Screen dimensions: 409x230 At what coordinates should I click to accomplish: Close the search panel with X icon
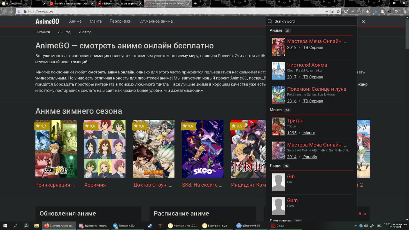(363, 21)
